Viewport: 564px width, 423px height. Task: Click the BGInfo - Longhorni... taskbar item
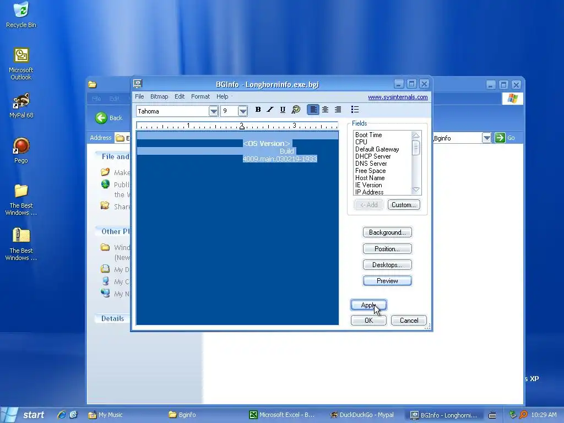[x=444, y=415]
